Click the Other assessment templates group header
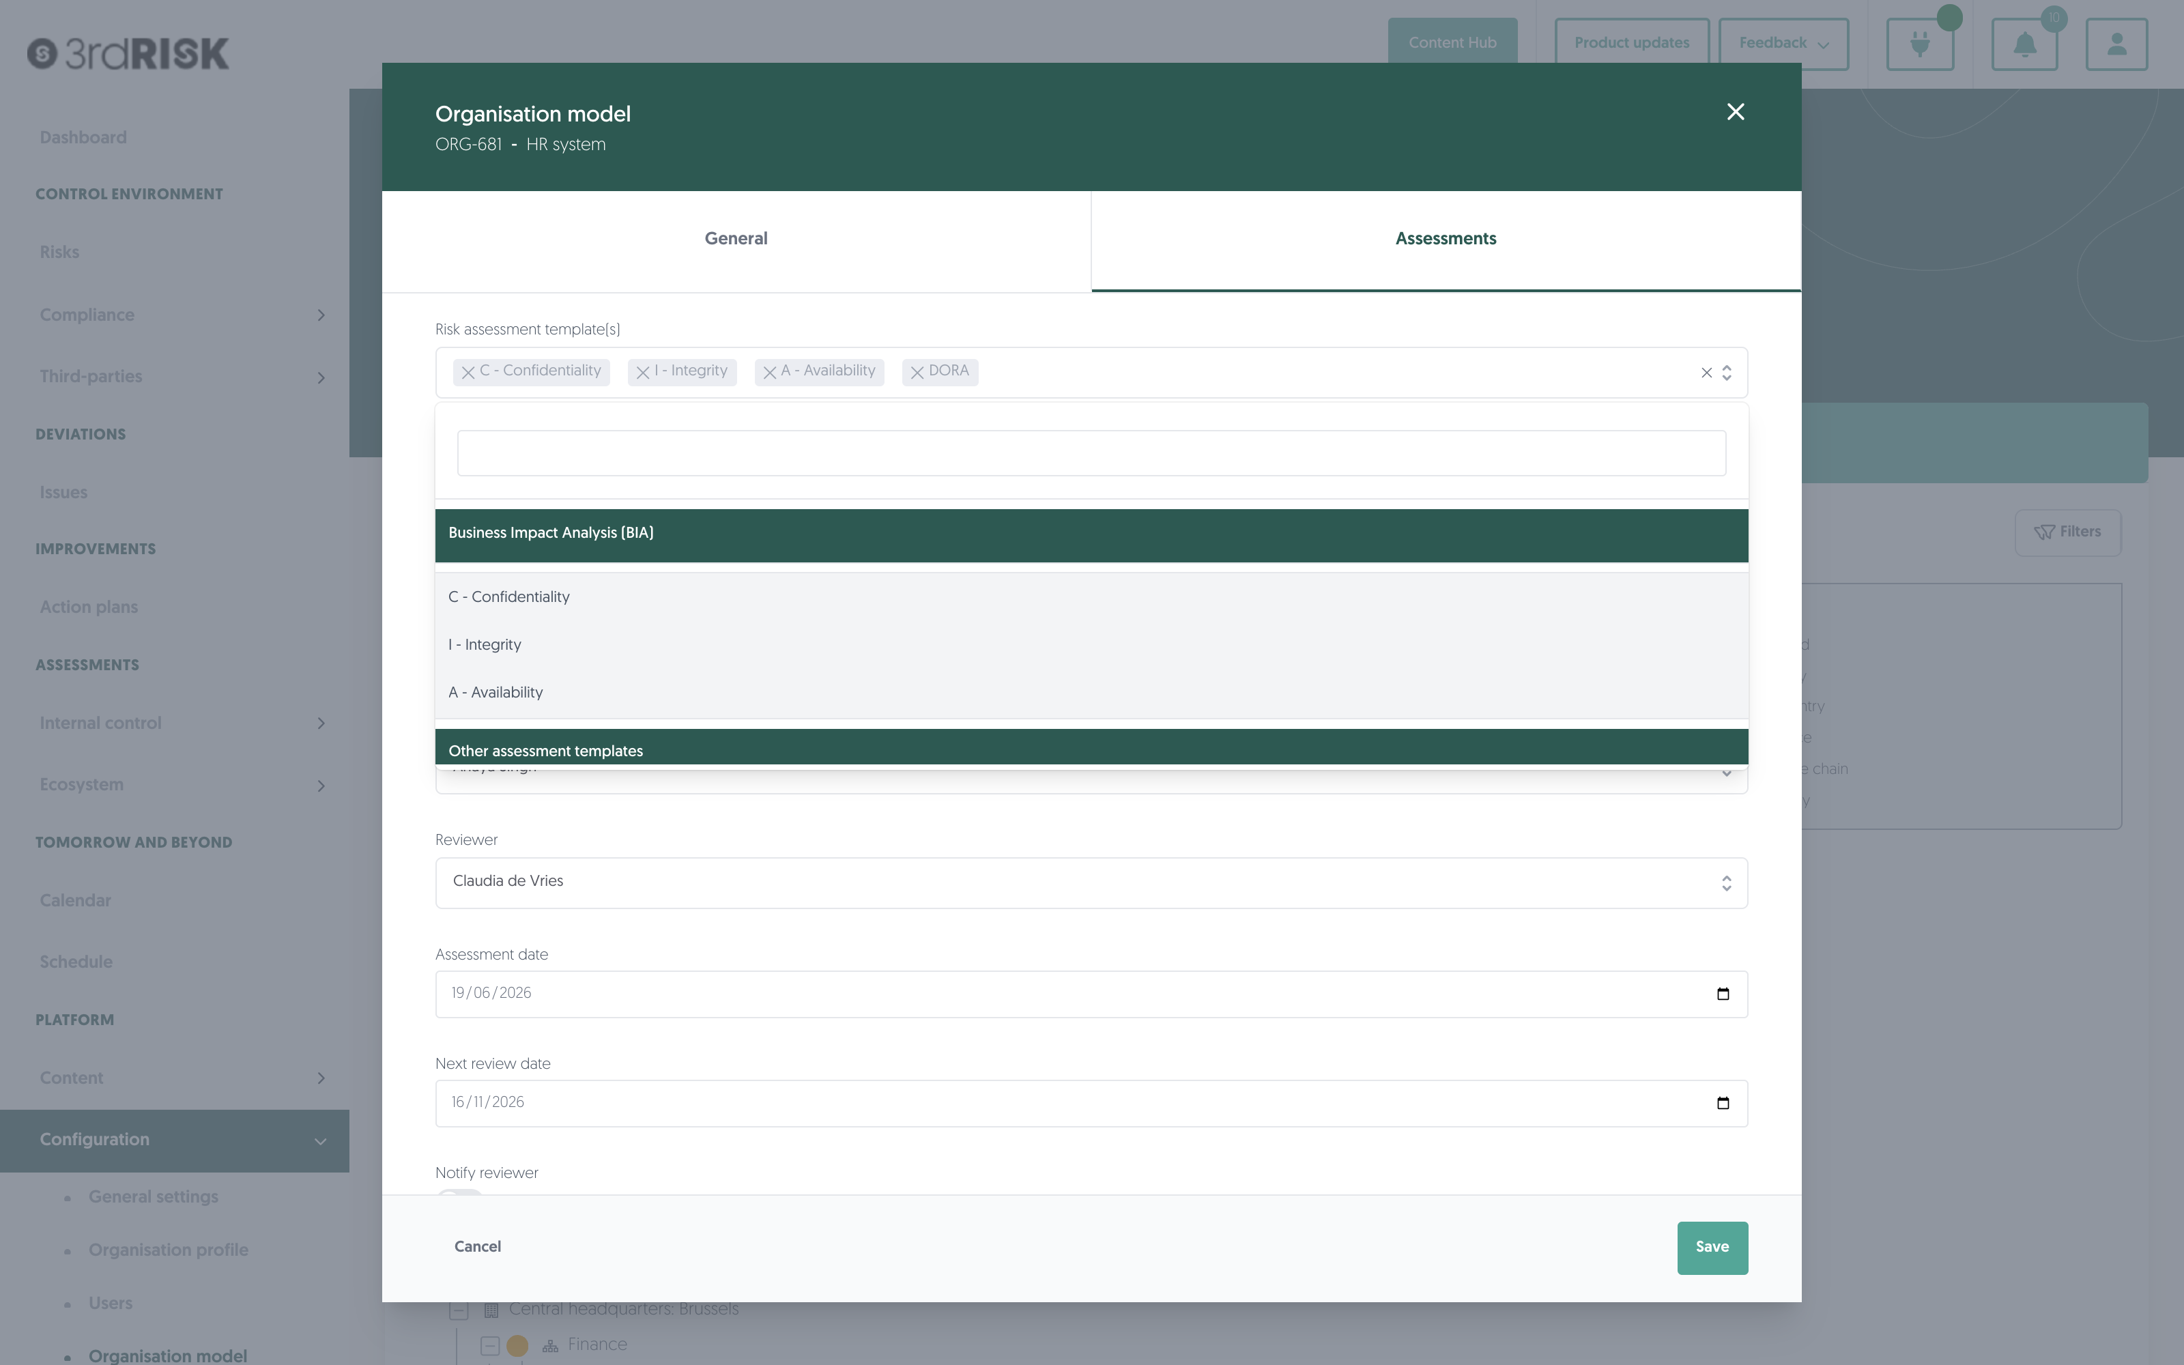Viewport: 2184px width, 1365px height. [x=1091, y=747]
